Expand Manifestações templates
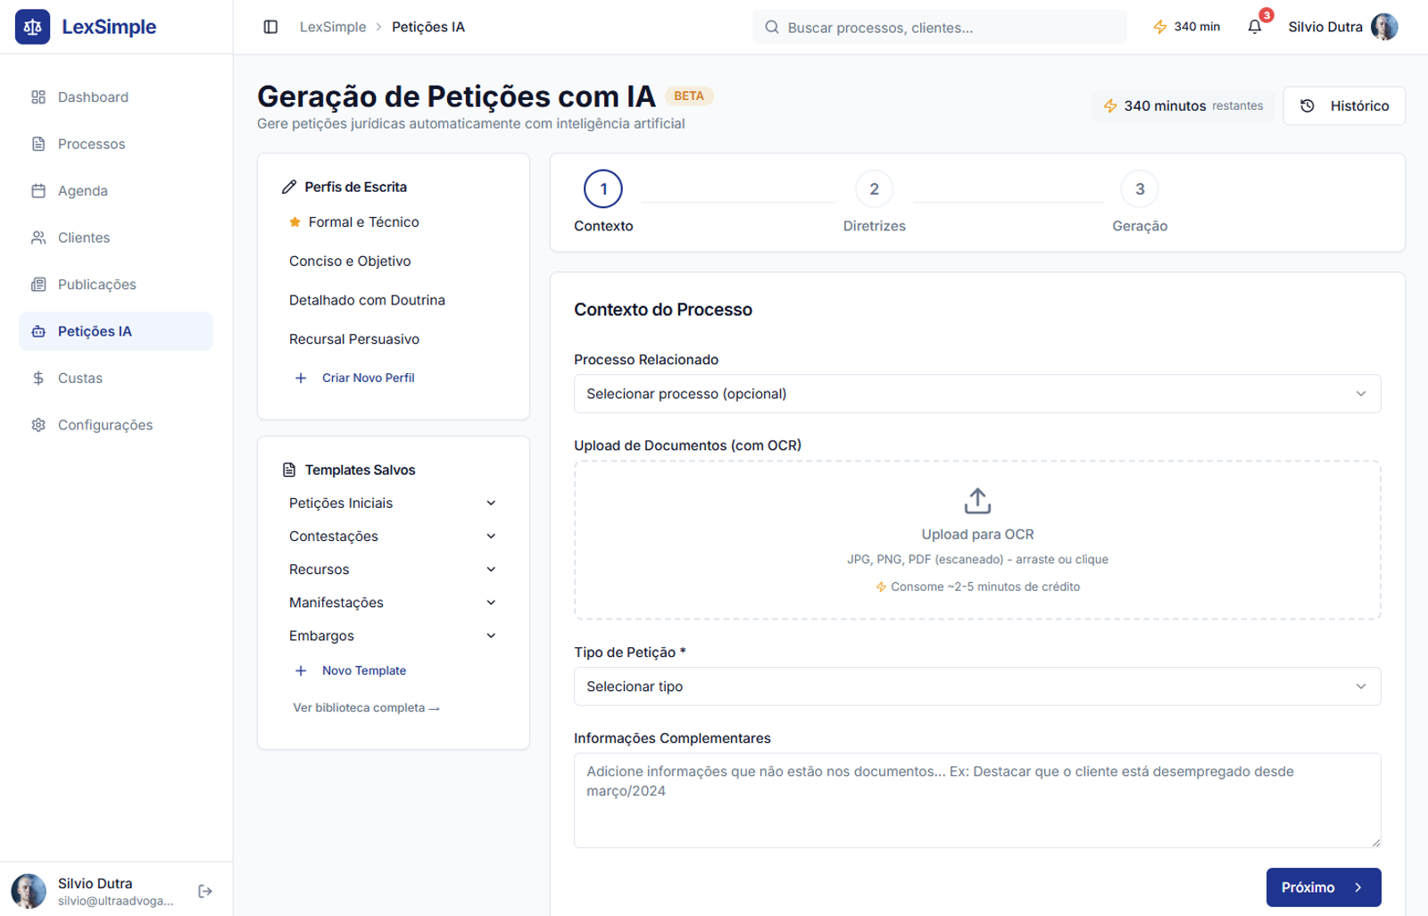 tap(393, 603)
